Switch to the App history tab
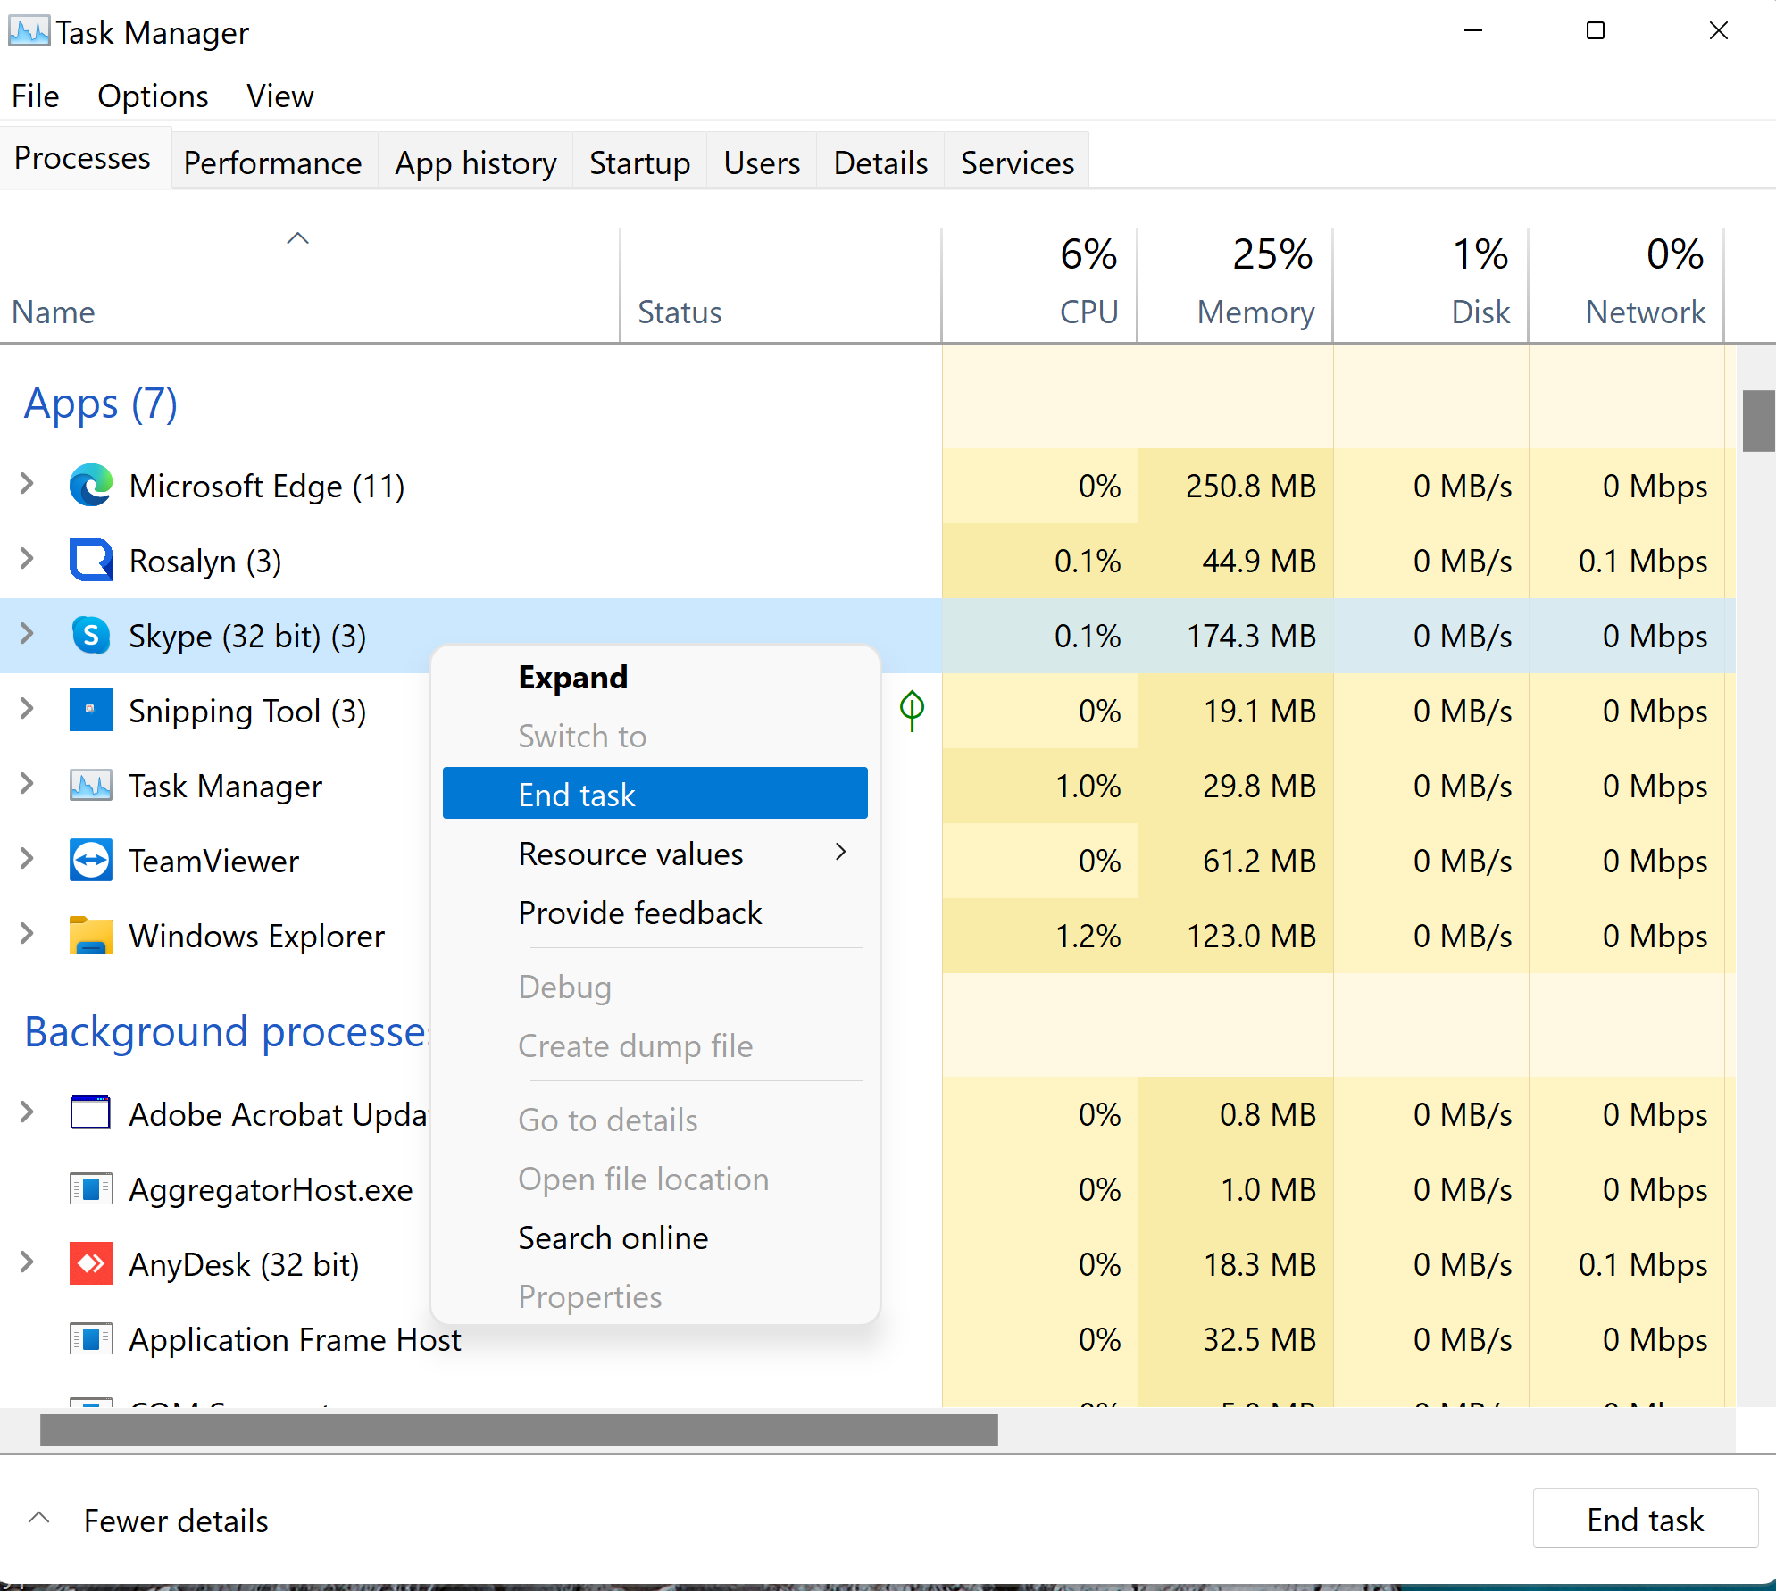The height and width of the screenshot is (1591, 1776). 476,162
